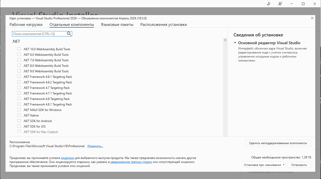Check .NET MAUI SDK for Windows
The width and height of the screenshot is (321, 179).
[x=19, y=110]
